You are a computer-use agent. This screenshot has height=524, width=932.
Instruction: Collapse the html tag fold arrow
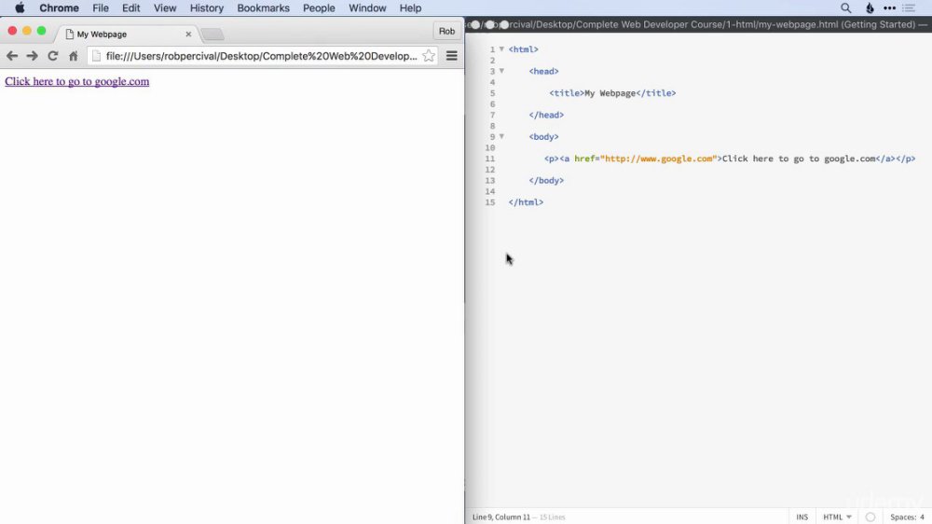501,48
